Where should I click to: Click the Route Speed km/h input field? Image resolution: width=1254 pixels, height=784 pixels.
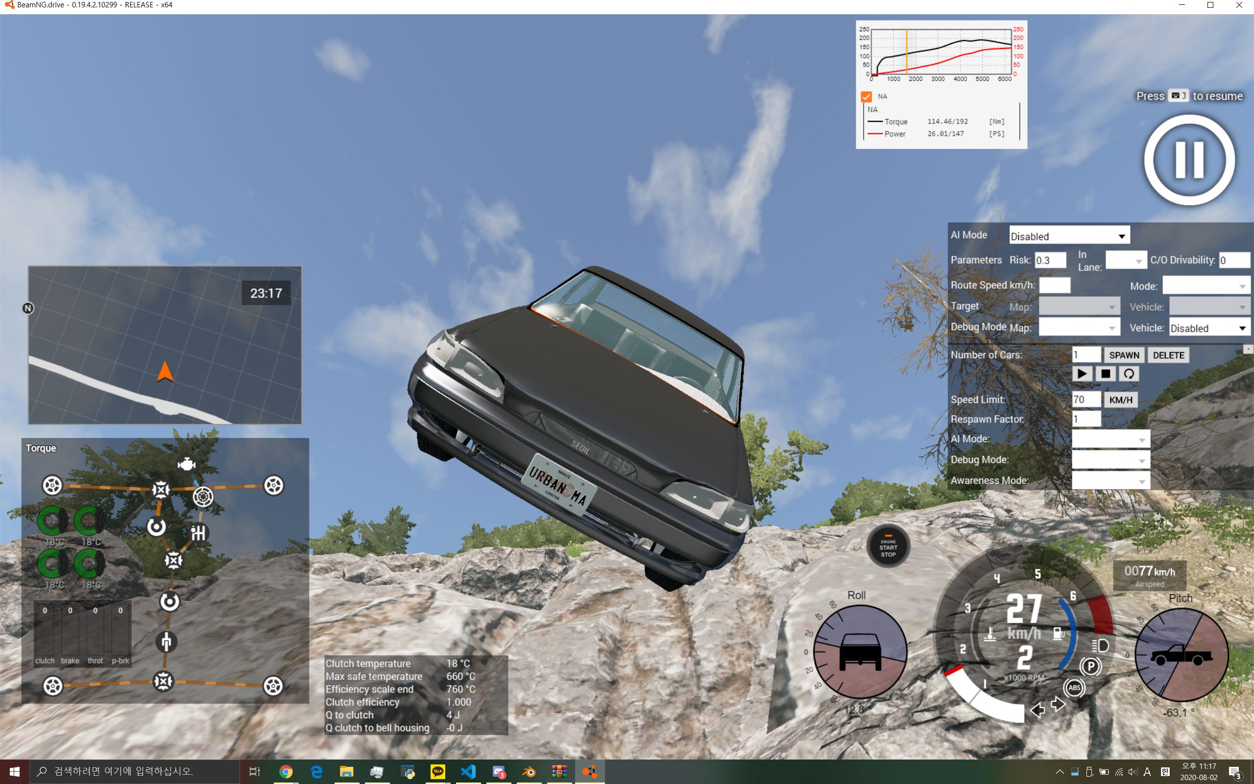(x=1055, y=285)
